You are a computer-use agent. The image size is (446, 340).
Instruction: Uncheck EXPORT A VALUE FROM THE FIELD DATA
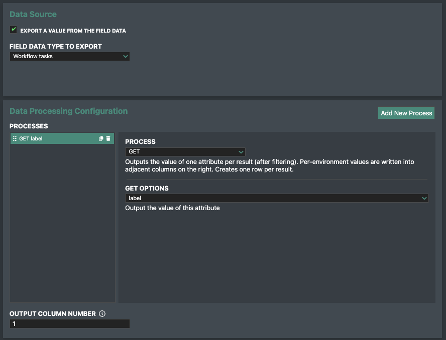click(x=13, y=30)
